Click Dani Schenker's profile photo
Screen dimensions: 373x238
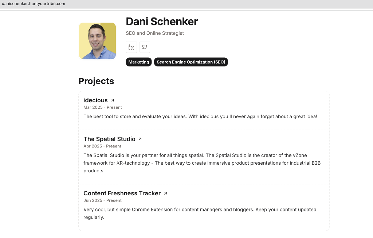pyautogui.click(x=98, y=41)
